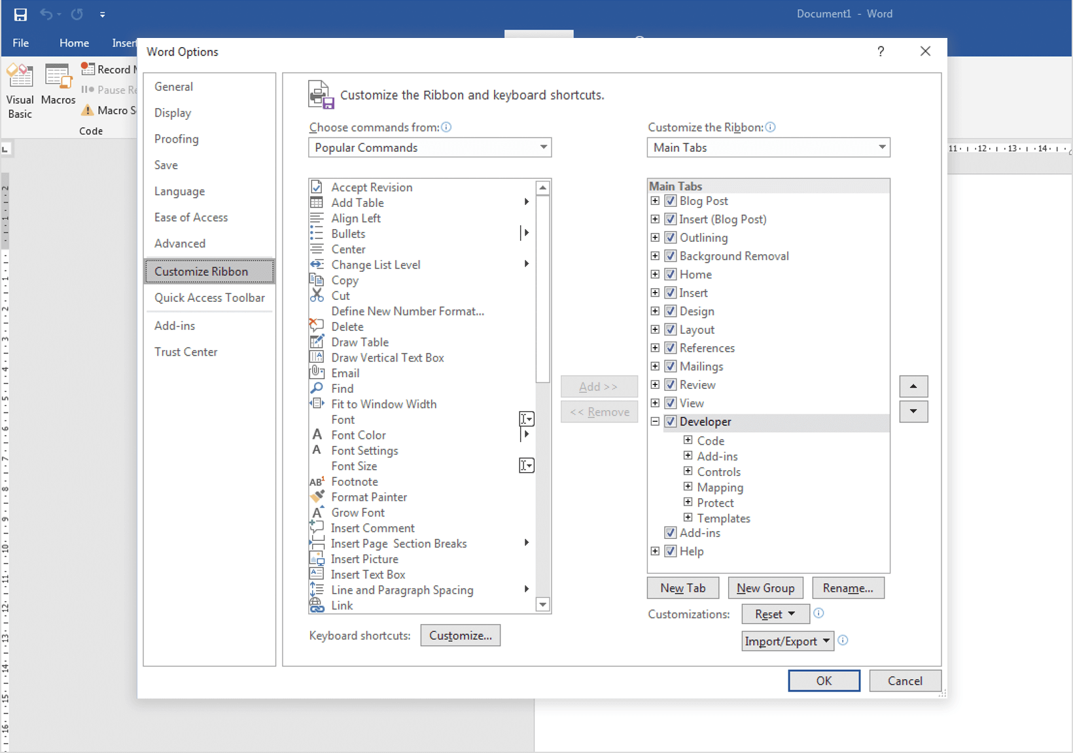This screenshot has width=1073, height=753.
Task: Select the Delete command icon
Action: [x=317, y=326]
